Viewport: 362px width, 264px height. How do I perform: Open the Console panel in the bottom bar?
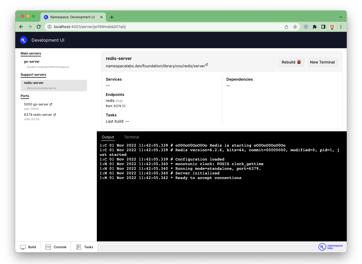56,247
